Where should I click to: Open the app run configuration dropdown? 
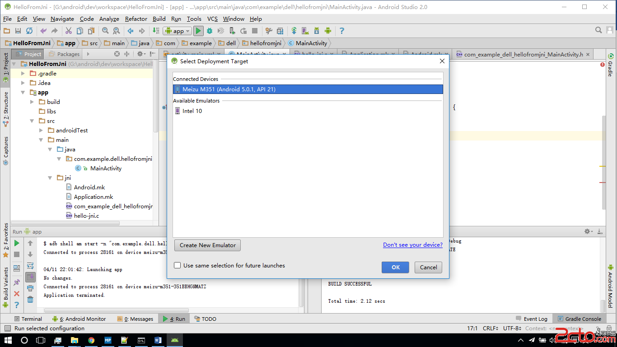pos(177,31)
